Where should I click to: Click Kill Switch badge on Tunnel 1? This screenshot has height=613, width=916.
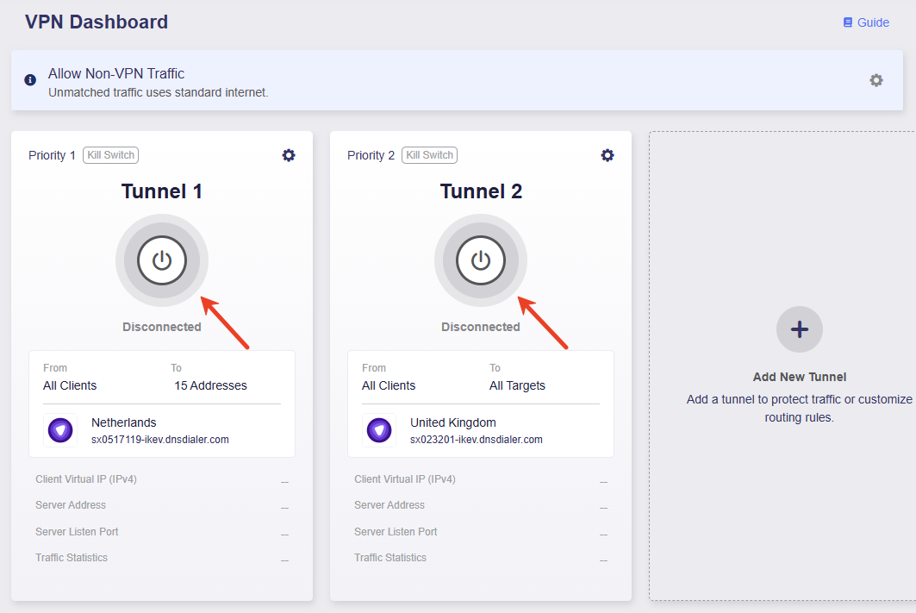point(110,155)
